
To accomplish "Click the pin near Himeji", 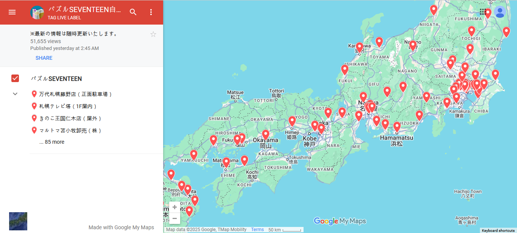I will point(292,122).
